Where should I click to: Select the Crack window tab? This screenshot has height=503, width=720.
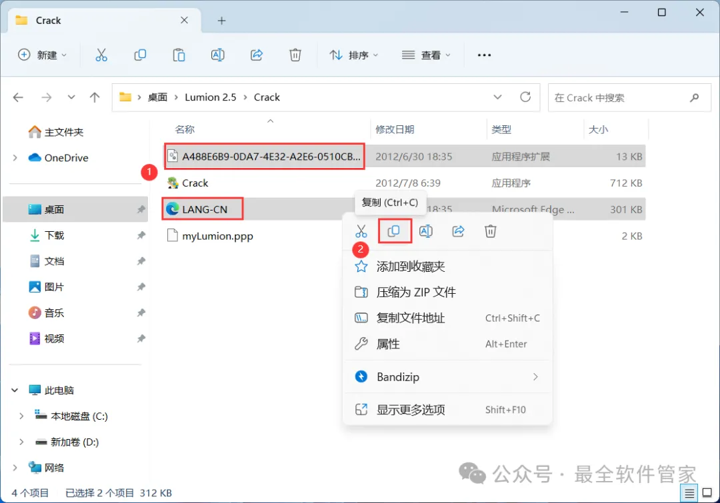[x=104, y=20]
